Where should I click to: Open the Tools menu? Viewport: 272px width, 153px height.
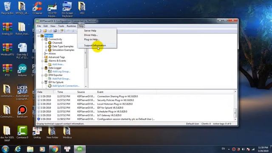pos(61,26)
